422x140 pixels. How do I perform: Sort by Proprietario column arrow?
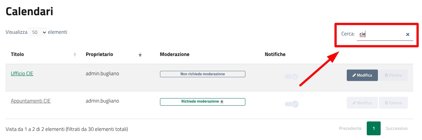point(140,55)
